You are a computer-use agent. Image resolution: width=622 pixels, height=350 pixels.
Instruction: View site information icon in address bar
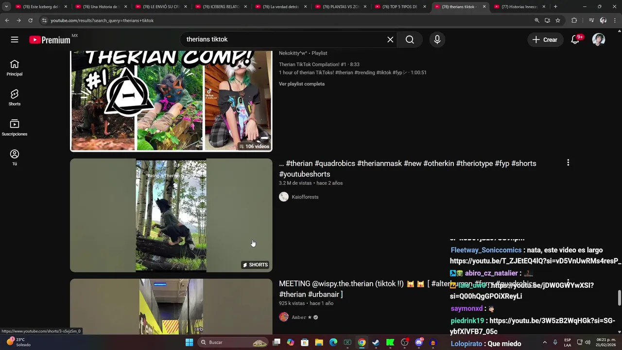pyautogui.click(x=44, y=20)
